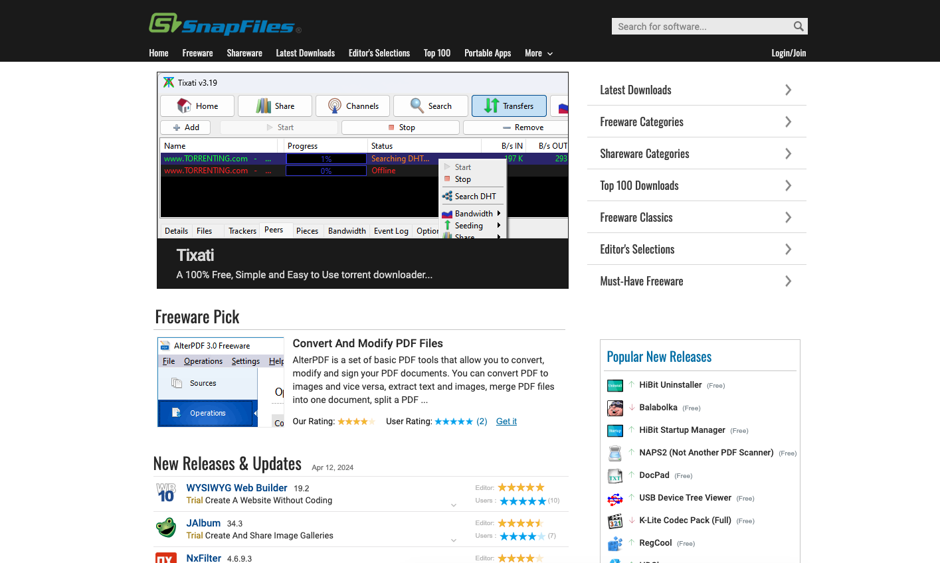Expand Must-Have Freeware sidebar section
Image resolution: width=940 pixels, height=563 pixels.
click(x=697, y=281)
